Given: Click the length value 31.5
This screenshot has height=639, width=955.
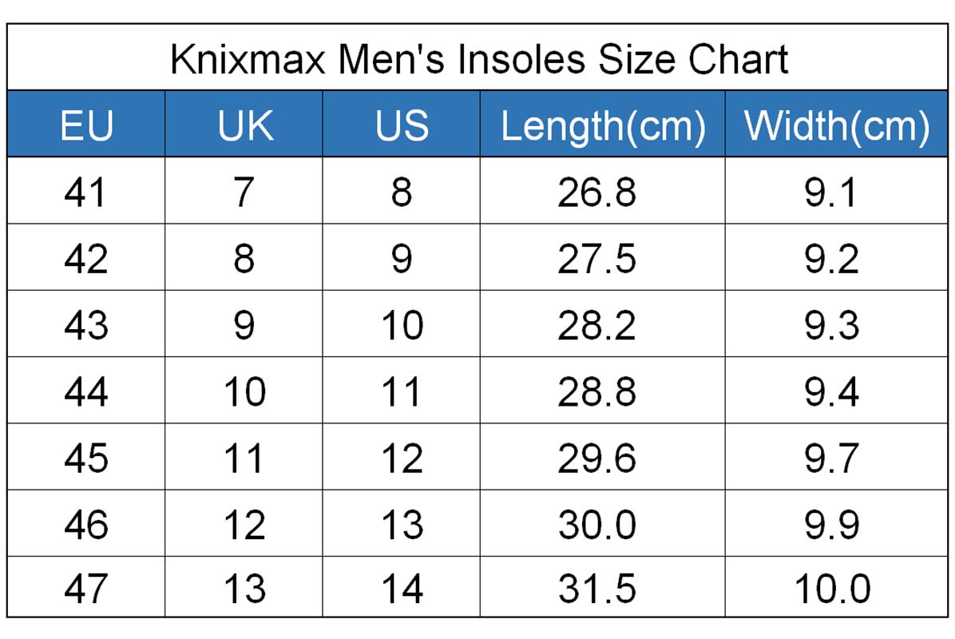Looking at the screenshot, I should [597, 589].
